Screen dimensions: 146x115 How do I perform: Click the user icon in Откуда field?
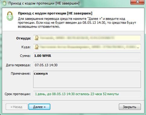[37, 38]
